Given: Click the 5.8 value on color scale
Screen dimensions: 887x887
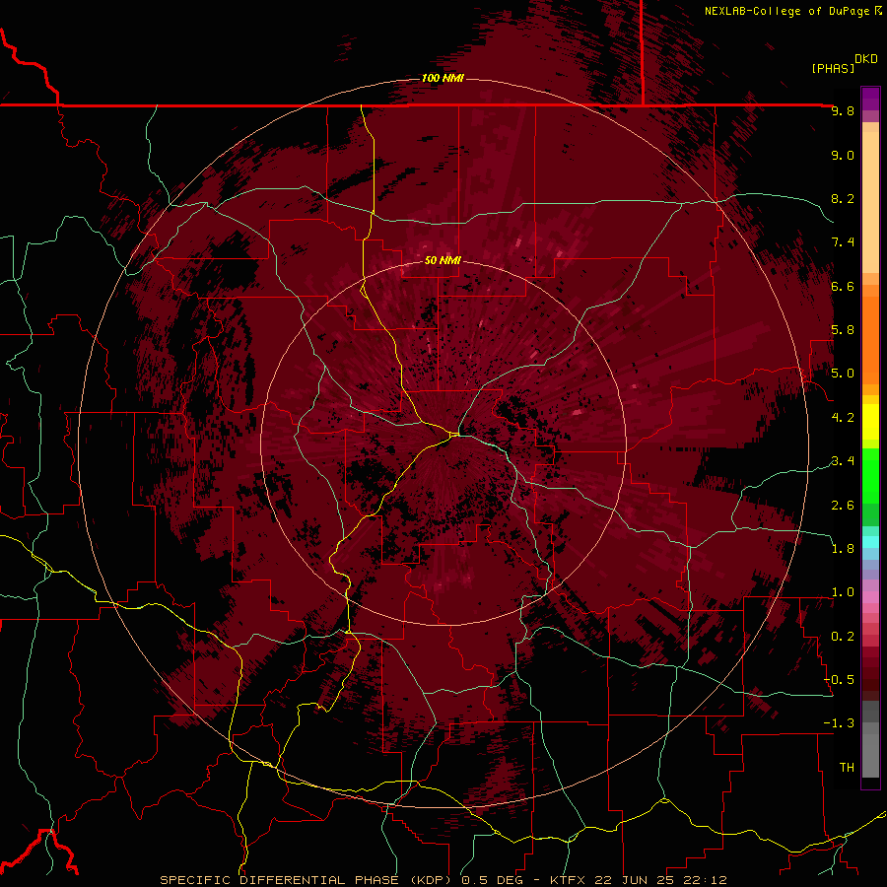Looking at the screenshot, I should coord(843,330).
